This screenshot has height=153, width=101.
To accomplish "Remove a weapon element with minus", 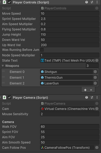I will click(91, 90).
